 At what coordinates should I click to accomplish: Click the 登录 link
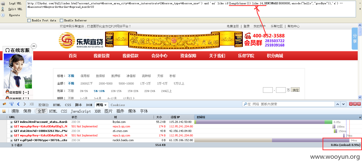click(247, 26)
